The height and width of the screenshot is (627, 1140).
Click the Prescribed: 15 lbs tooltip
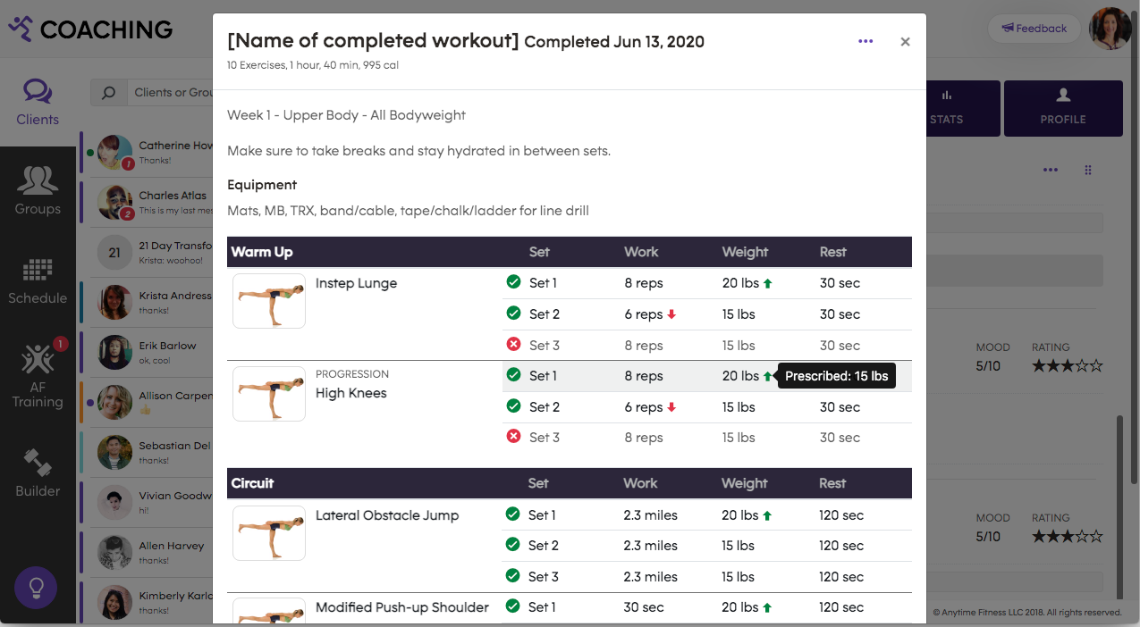click(837, 376)
